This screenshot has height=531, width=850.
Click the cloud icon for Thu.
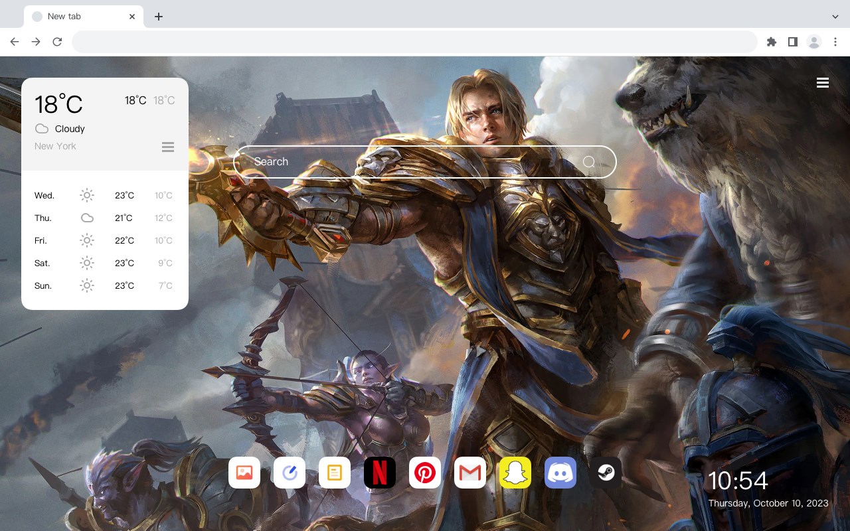coord(87,218)
